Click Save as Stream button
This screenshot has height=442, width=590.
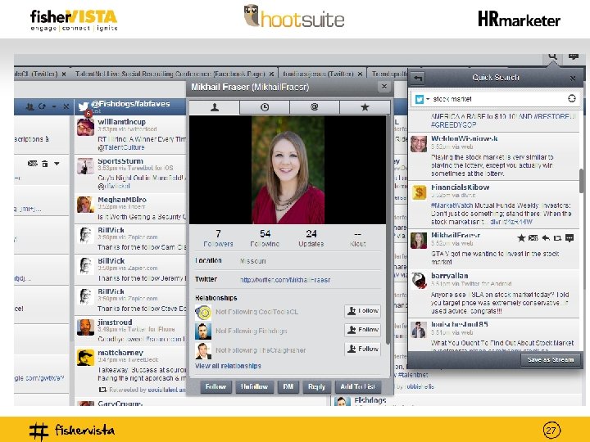551,359
